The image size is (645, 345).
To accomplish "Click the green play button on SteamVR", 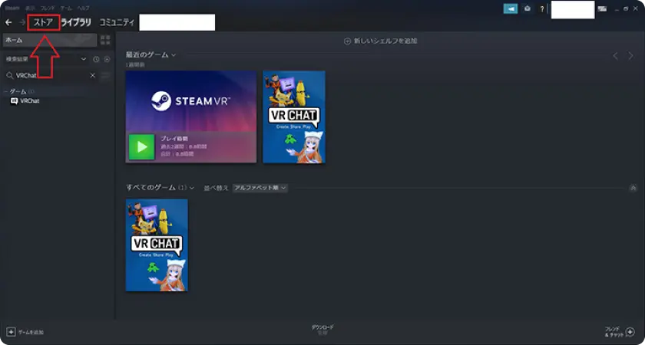I will [x=142, y=146].
